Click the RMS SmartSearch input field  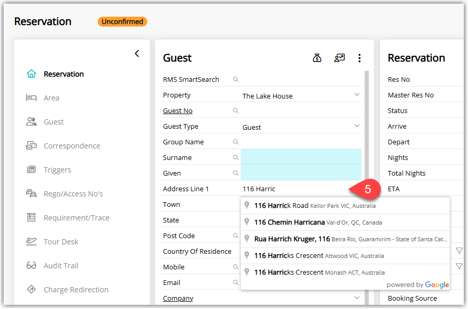[x=301, y=79]
